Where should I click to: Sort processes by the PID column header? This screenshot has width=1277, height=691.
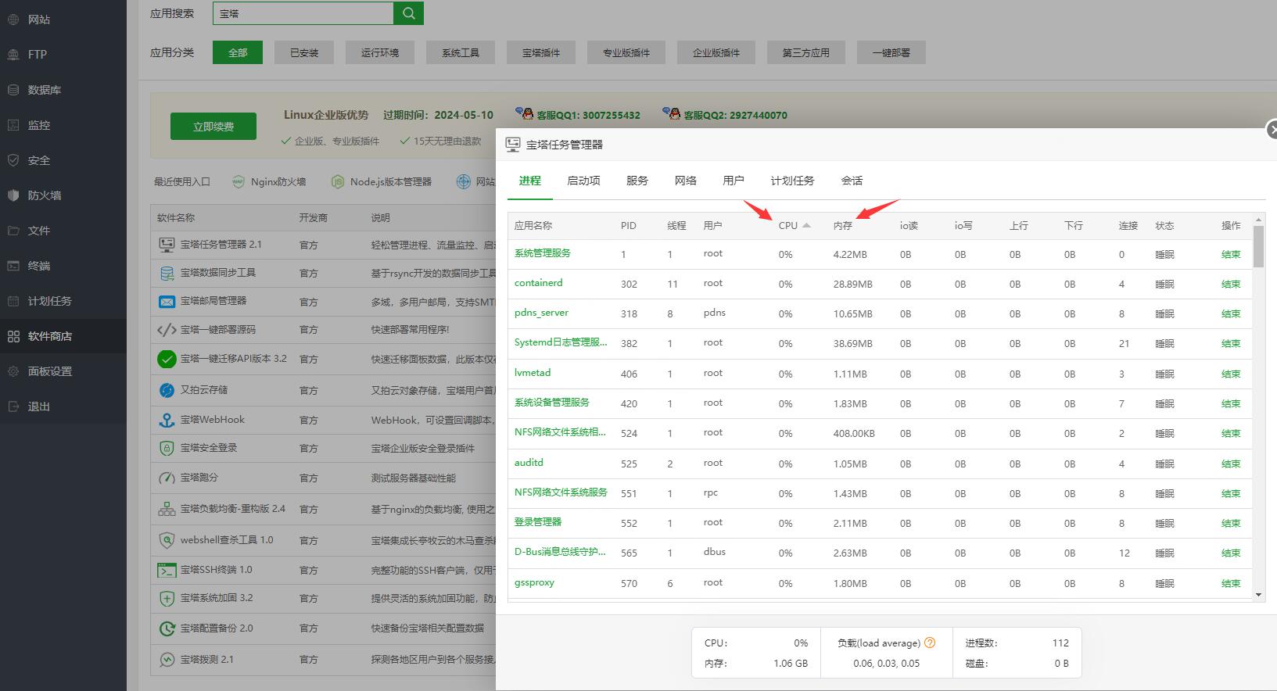coord(628,225)
